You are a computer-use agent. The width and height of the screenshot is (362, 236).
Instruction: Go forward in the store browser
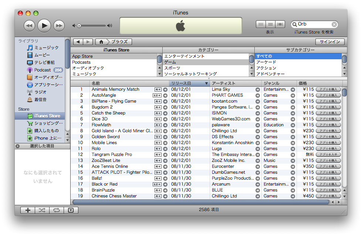point(88,42)
